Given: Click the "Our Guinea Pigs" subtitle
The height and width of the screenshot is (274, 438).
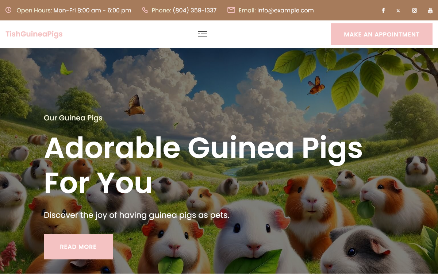Looking at the screenshot, I should click(x=73, y=118).
